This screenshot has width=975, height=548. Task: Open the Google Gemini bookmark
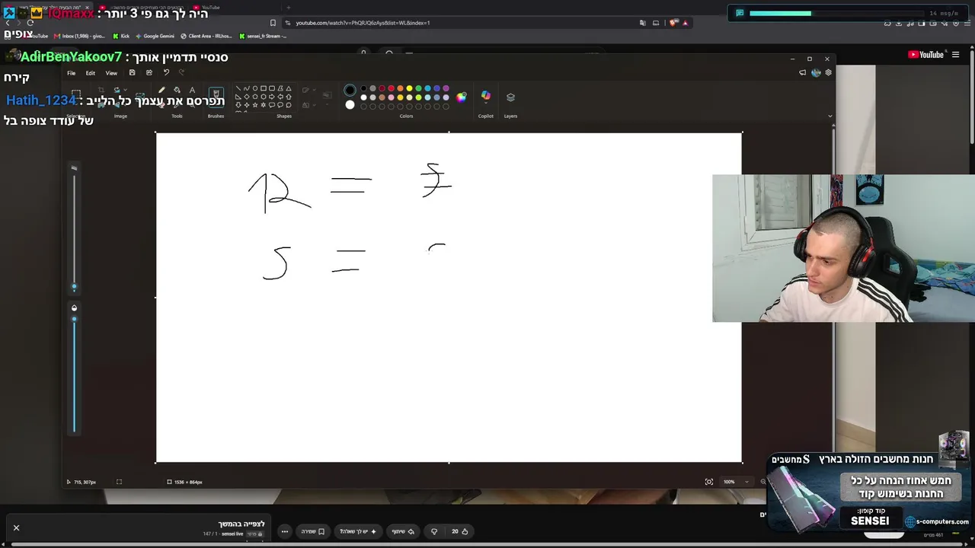pos(155,36)
